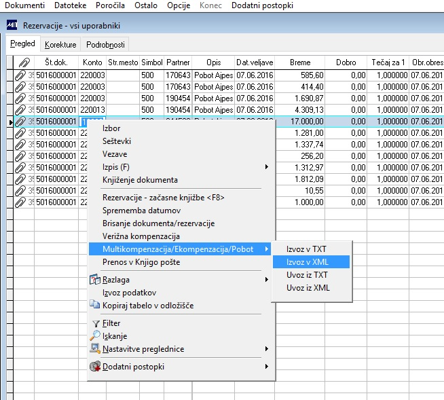The height and width of the screenshot is (400, 444).
Task: Expand the Izpis (F) submenu arrow
Action: (267, 166)
